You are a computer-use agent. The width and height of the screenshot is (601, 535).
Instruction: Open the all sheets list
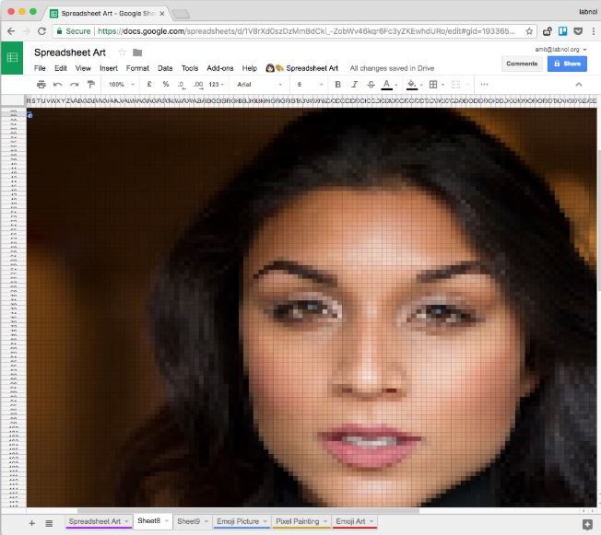[x=49, y=523]
